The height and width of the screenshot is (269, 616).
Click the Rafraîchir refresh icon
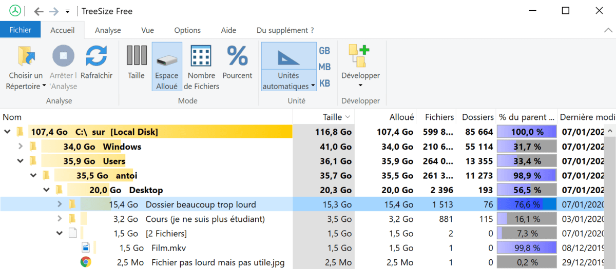click(x=96, y=56)
